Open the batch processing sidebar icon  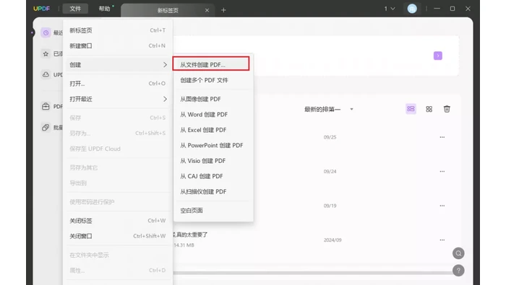coord(46,127)
